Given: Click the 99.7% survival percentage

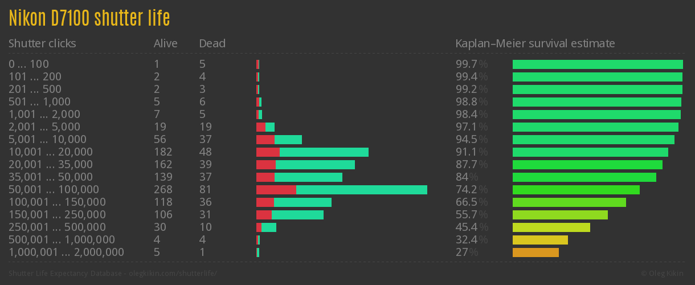Looking at the screenshot, I should (x=471, y=64).
